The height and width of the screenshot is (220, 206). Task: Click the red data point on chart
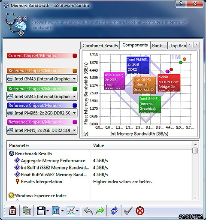[x=171, y=69]
